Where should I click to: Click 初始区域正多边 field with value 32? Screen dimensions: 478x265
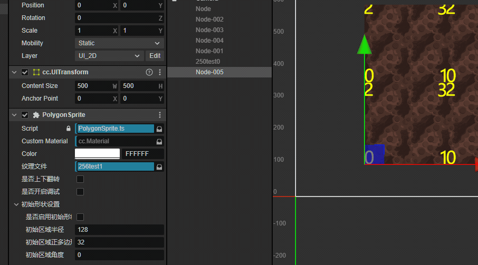(x=119, y=242)
